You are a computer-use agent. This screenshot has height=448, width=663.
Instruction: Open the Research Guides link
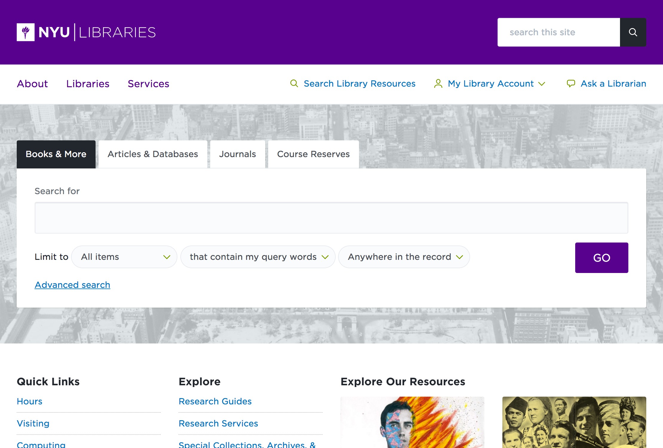[x=215, y=401]
